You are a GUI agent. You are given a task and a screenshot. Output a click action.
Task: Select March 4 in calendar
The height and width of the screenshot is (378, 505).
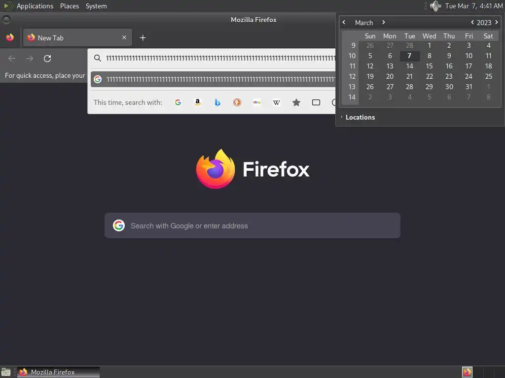point(489,46)
